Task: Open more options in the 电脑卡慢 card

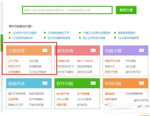Action: 142,50
